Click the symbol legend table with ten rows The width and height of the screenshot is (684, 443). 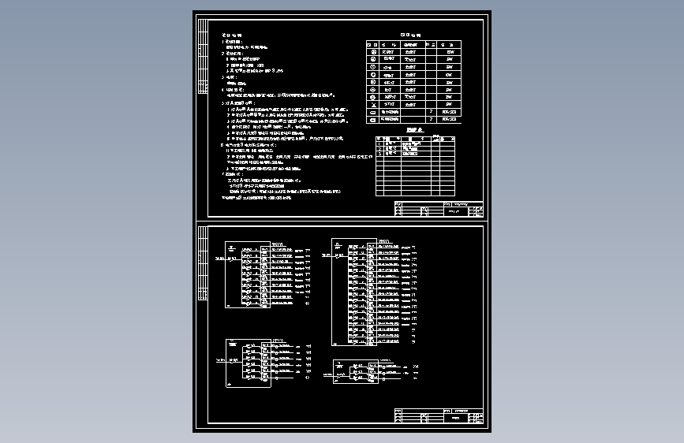point(413,82)
